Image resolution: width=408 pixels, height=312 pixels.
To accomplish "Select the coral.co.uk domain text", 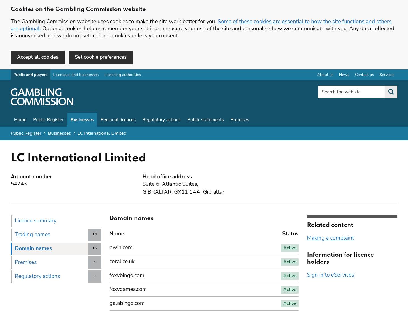I will point(122,262).
